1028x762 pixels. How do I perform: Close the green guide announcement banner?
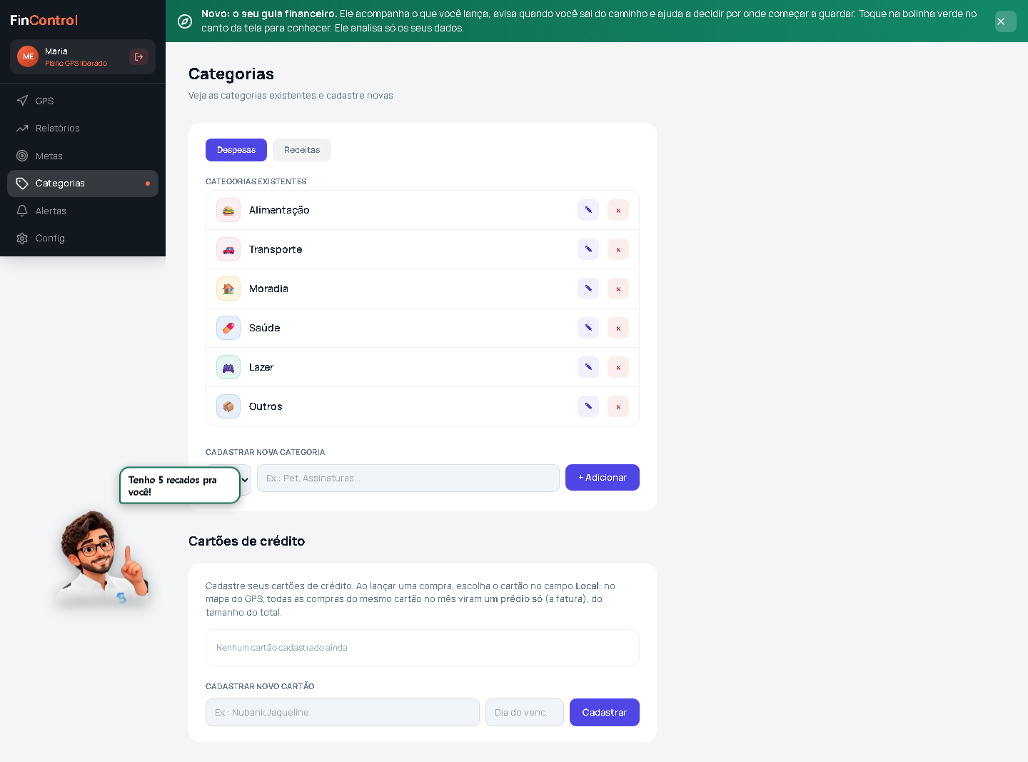point(1005,21)
